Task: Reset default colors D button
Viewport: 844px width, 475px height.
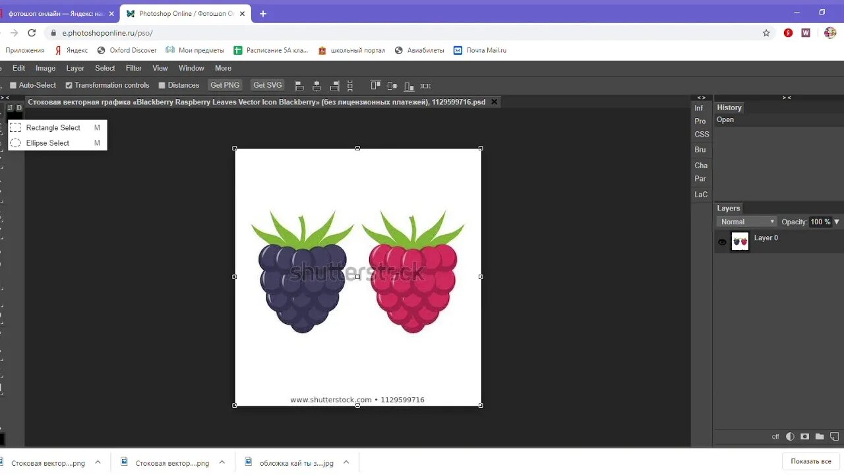Action: point(19,108)
